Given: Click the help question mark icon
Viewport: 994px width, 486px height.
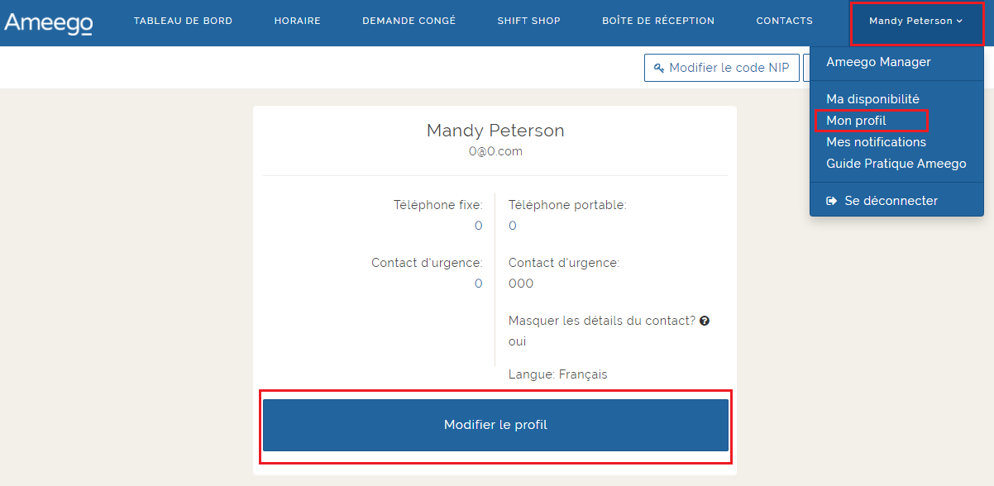Looking at the screenshot, I should (x=705, y=321).
